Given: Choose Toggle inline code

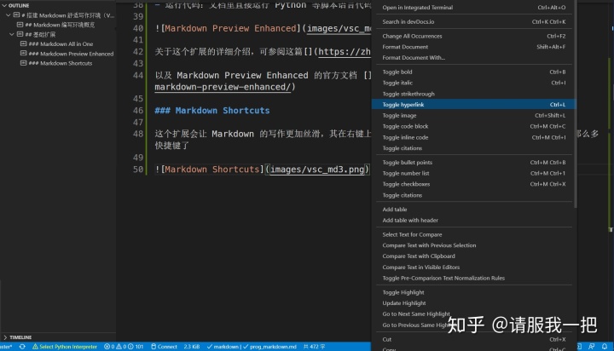Looking at the screenshot, I should pyautogui.click(x=474, y=137).
